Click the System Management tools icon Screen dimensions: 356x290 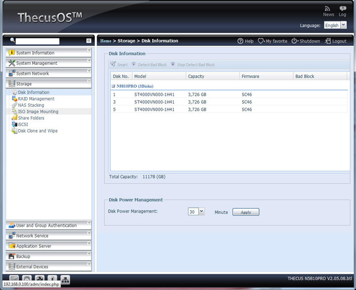pyautogui.click(x=11, y=63)
